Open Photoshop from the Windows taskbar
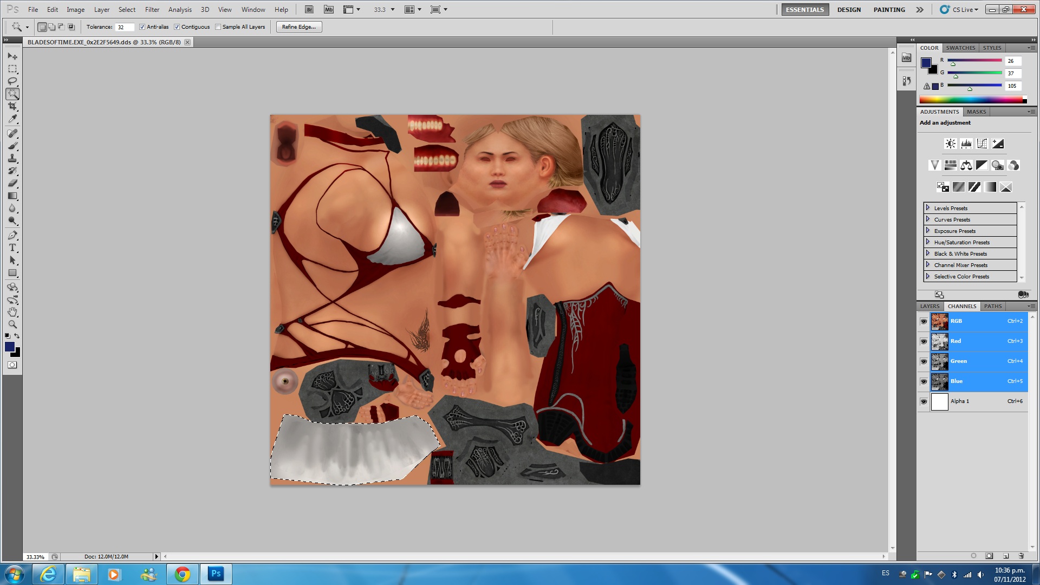The image size is (1040, 585). tap(216, 574)
